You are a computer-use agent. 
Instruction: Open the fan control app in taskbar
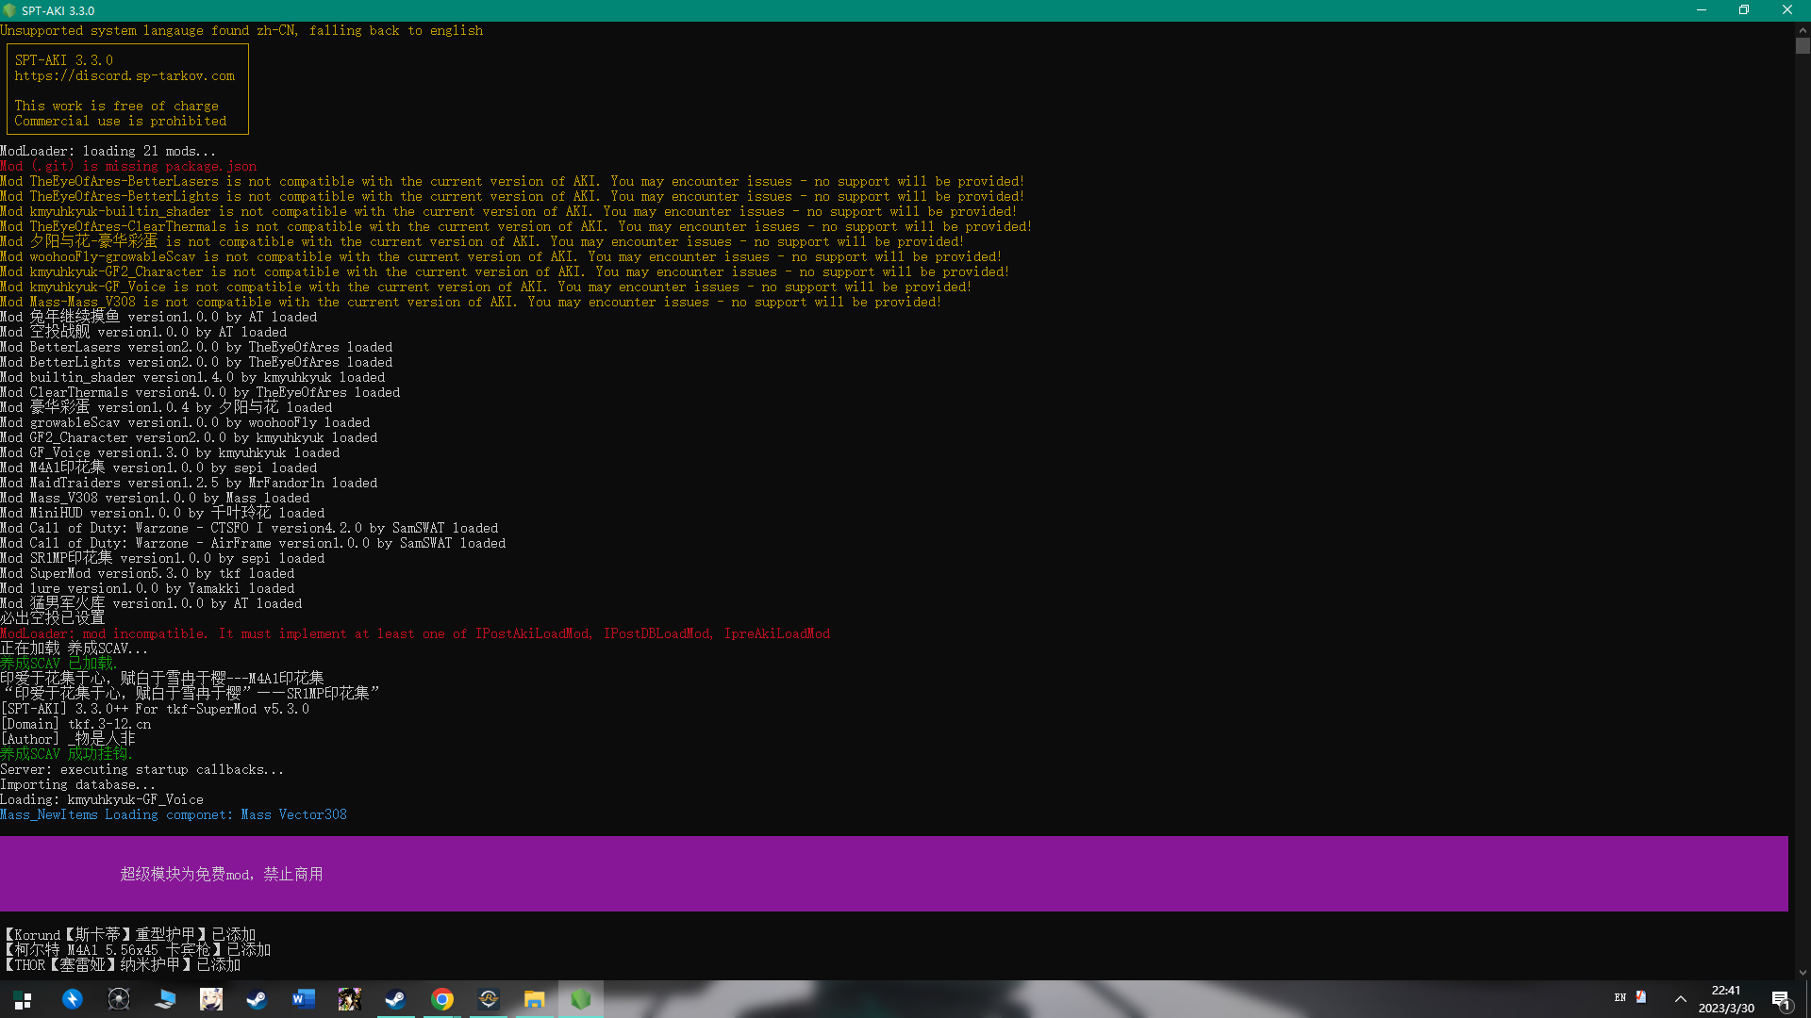pyautogui.click(x=119, y=999)
